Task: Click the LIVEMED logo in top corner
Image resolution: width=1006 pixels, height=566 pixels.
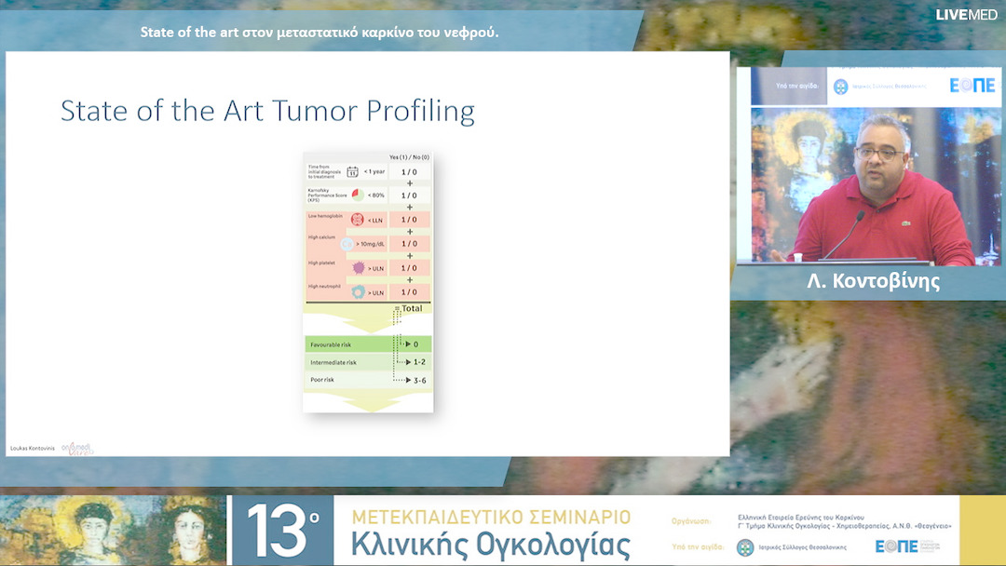Action: (x=966, y=14)
